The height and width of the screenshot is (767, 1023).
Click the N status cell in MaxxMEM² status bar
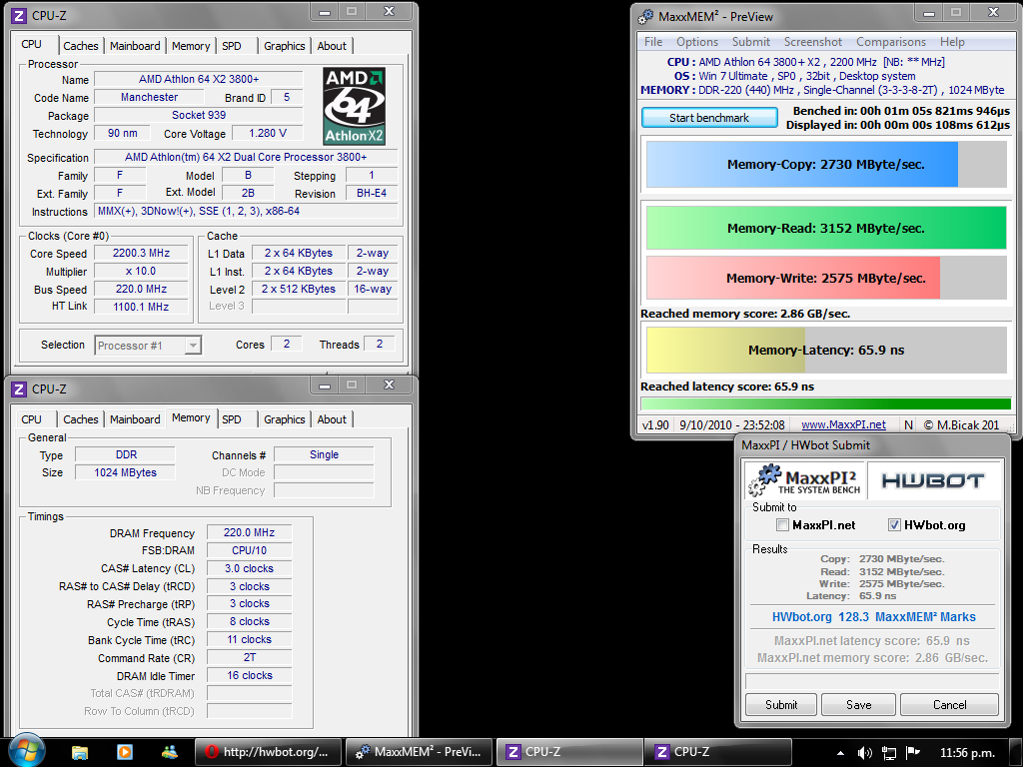[x=908, y=424]
